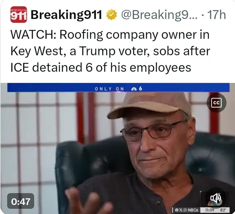
Task: Click the 11:09 clock in the video bug
Action: [209, 210]
